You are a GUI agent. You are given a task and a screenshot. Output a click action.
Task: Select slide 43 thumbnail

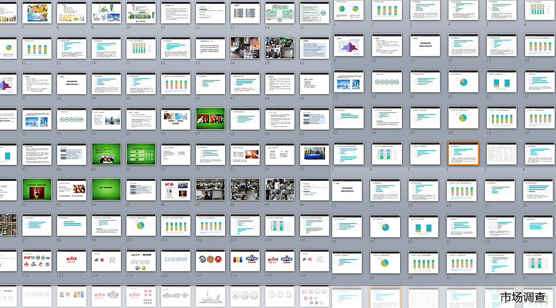(x=245, y=83)
